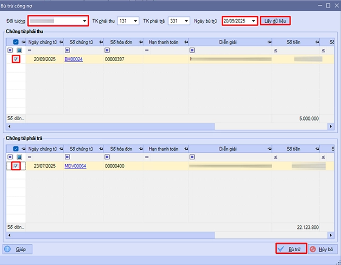This screenshot has height=265, width=341.
Task: Open voucher link BH00024
Action: coord(74,59)
